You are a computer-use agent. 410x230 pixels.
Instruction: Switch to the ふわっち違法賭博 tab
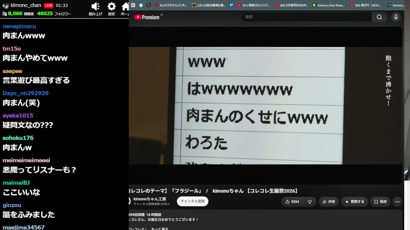209,5
